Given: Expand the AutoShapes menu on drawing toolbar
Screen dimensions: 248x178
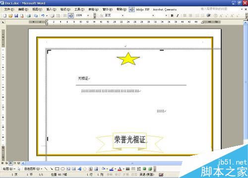Looking at the screenshot, I should (33, 169).
